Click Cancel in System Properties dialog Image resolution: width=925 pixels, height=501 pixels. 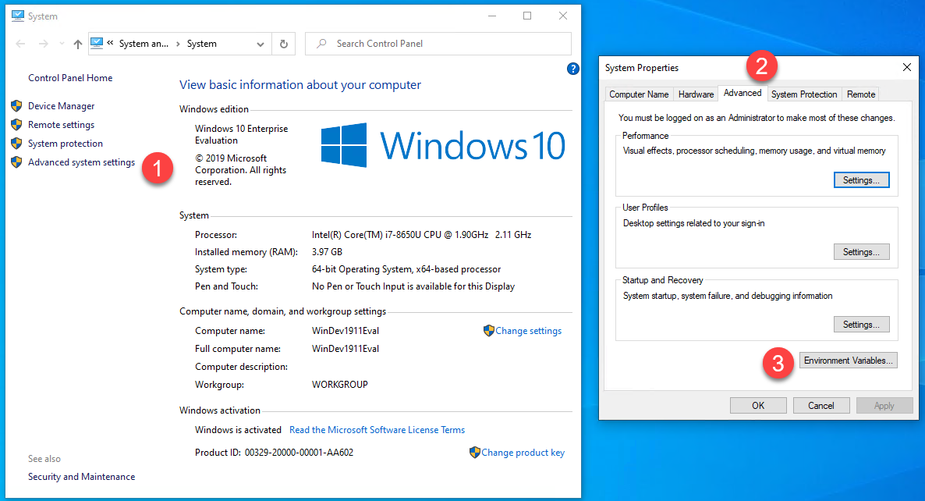click(821, 405)
